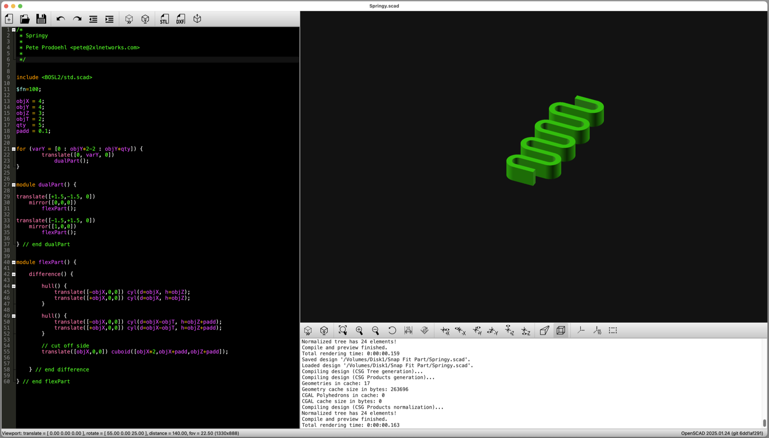Viewport: 769px width, 438px height.
Task: Set view to +Z top direction
Action: point(509,330)
